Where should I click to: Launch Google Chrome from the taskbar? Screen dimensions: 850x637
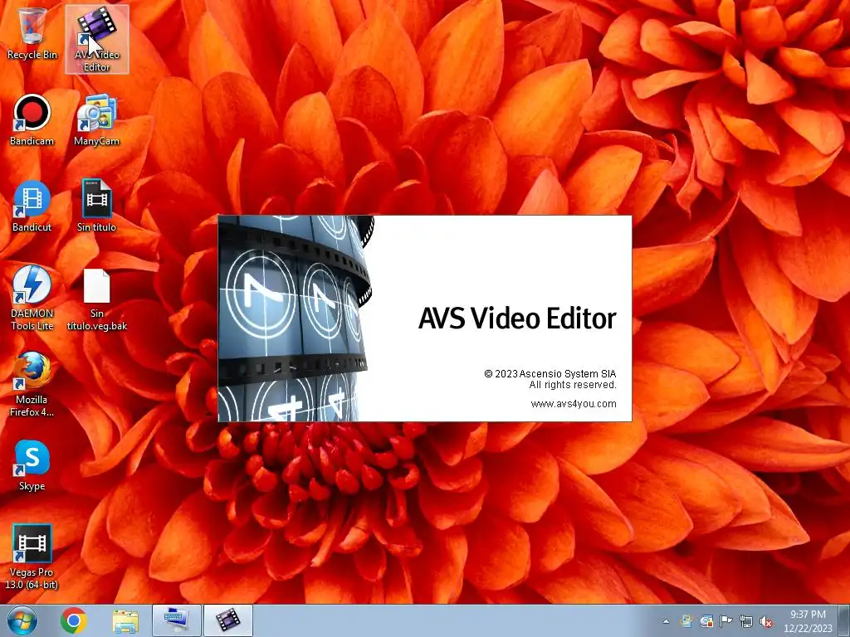74,620
